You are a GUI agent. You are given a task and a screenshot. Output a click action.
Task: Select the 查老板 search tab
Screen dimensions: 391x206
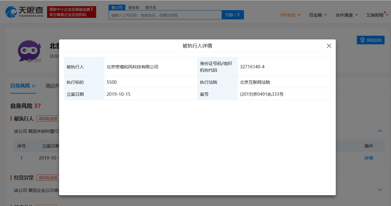134,8
